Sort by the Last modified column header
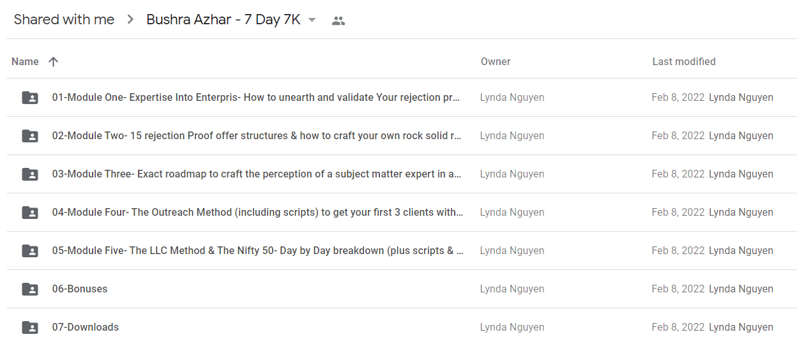 tap(684, 62)
